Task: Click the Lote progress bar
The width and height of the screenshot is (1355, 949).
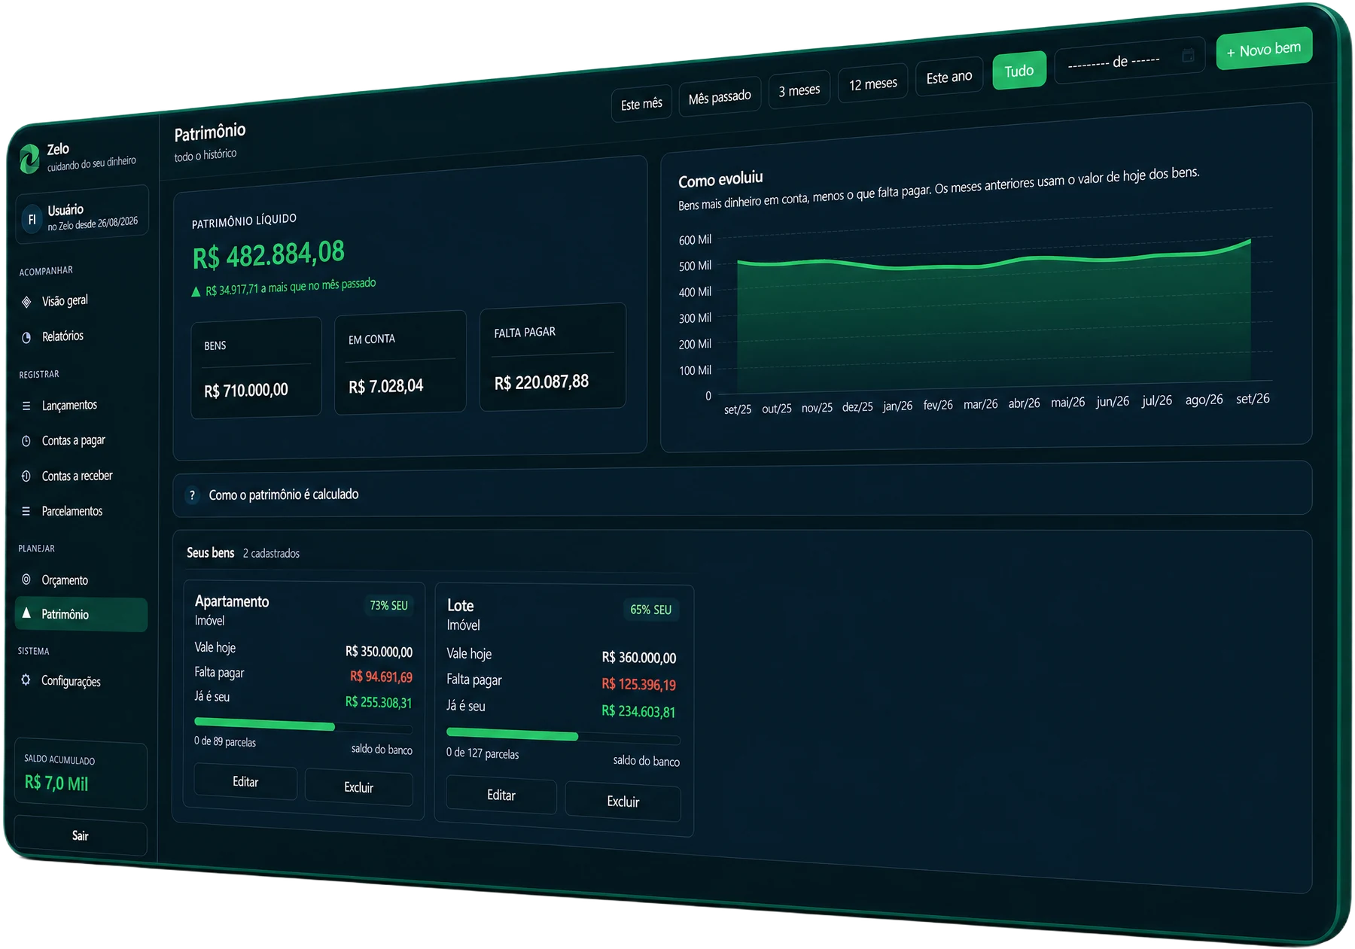Action: point(563,736)
